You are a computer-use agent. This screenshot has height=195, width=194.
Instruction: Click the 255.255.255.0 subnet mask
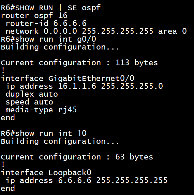point(132,86)
